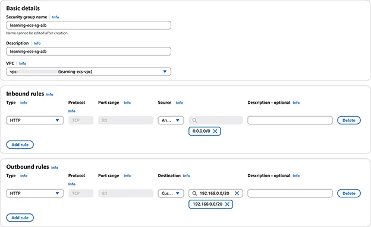Viewport: 371px width, 227px height.
Task: Remove the 192.168.0.0/20 chip below destination
Action: [x=227, y=204]
